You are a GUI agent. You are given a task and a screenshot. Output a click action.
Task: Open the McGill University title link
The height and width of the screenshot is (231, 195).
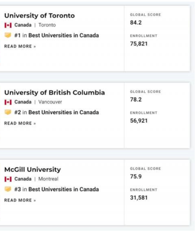tap(32, 170)
